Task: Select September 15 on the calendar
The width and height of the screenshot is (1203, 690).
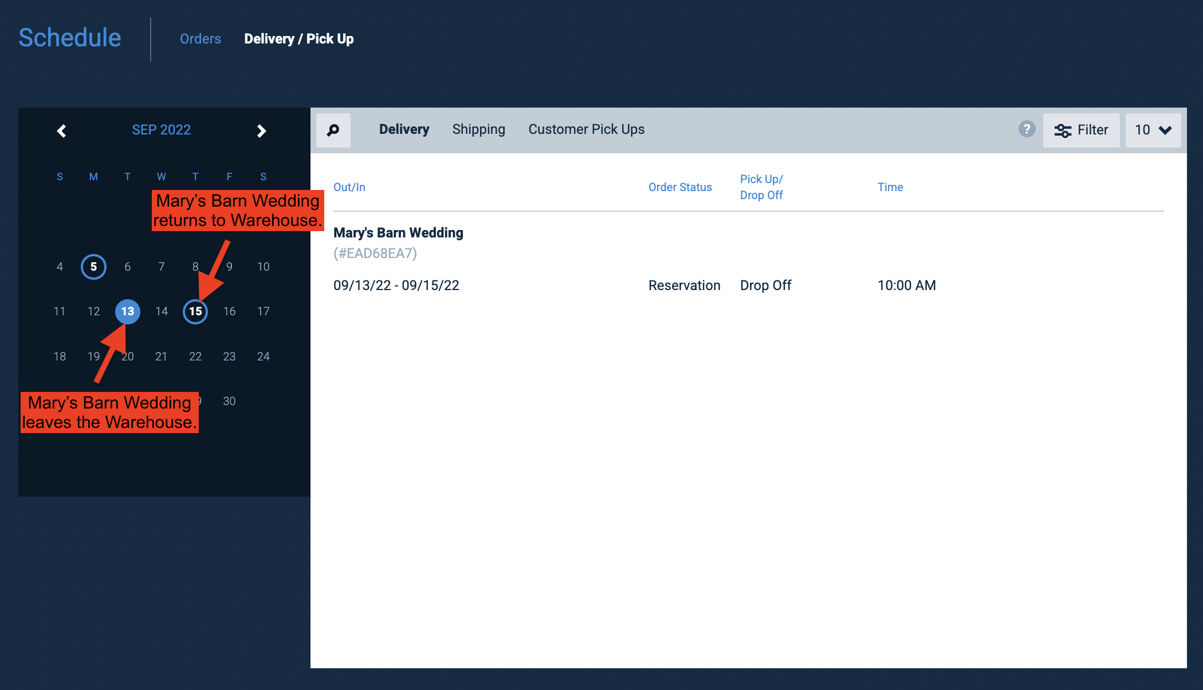Action: tap(195, 311)
